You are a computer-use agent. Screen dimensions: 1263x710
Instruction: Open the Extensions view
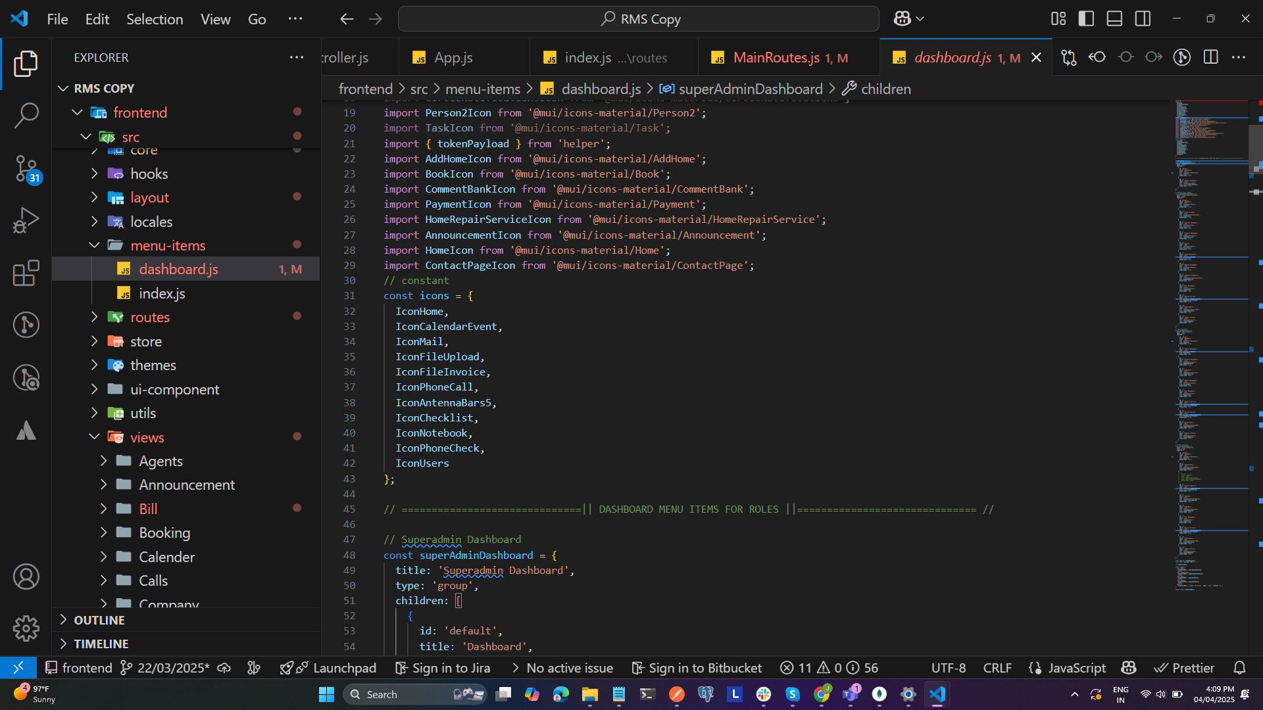(x=26, y=273)
